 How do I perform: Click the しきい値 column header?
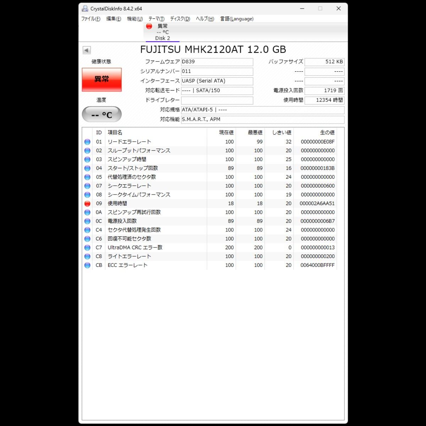pos(279,132)
